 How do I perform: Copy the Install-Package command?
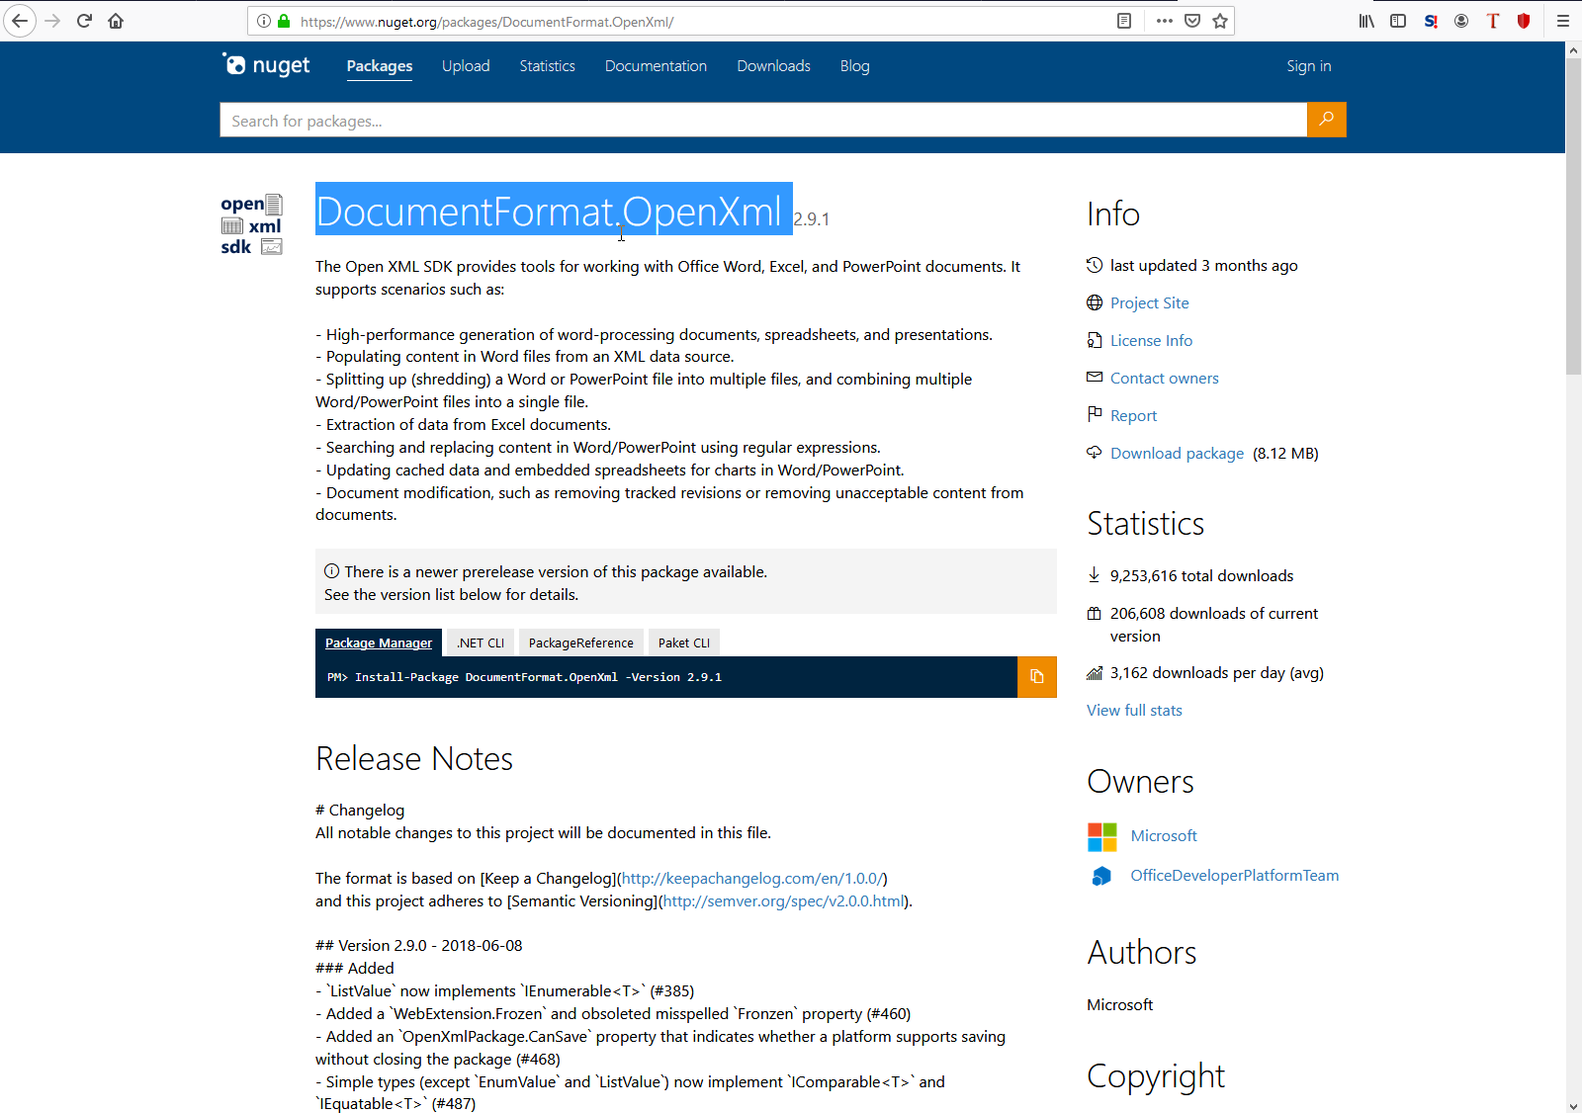point(1037,677)
